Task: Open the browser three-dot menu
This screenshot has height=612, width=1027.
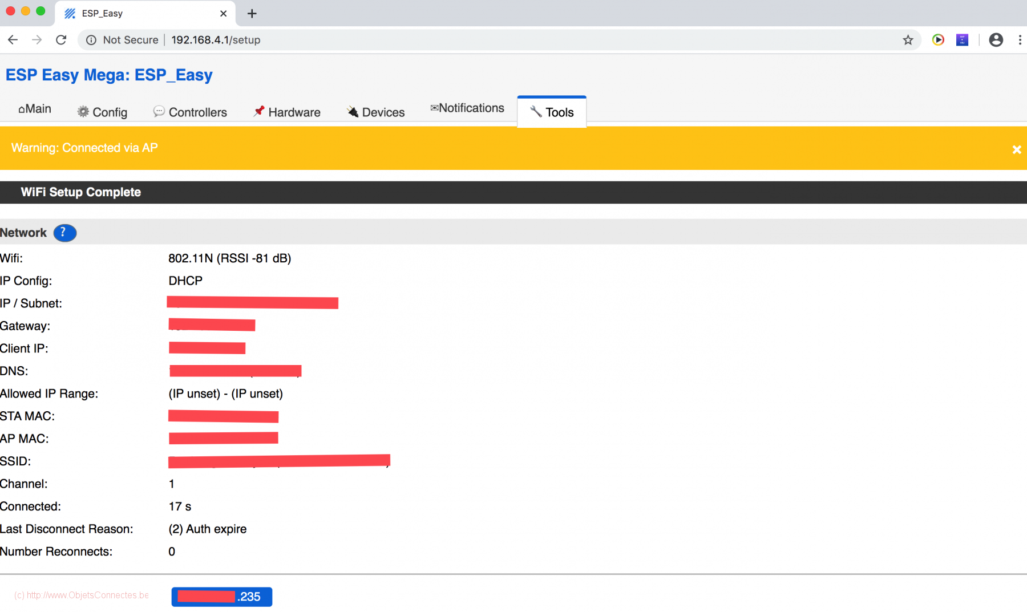Action: [1020, 40]
